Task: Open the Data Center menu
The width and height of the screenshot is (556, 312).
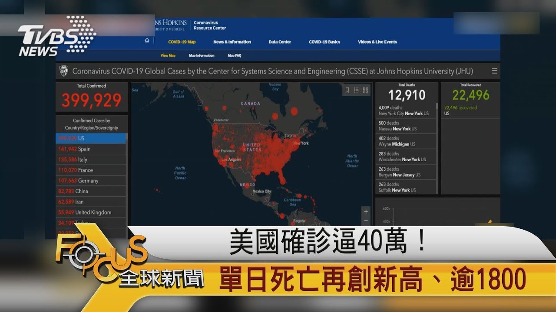Action: click(x=280, y=42)
